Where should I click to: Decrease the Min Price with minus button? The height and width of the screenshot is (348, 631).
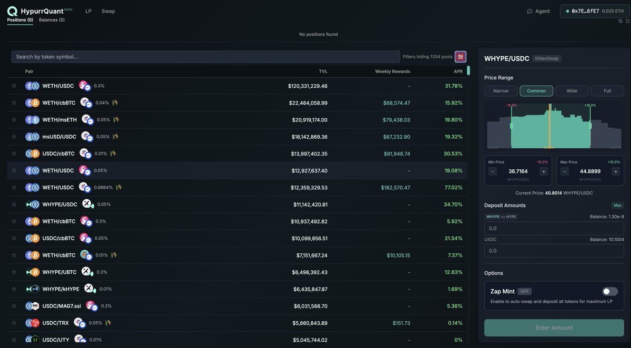pos(493,171)
